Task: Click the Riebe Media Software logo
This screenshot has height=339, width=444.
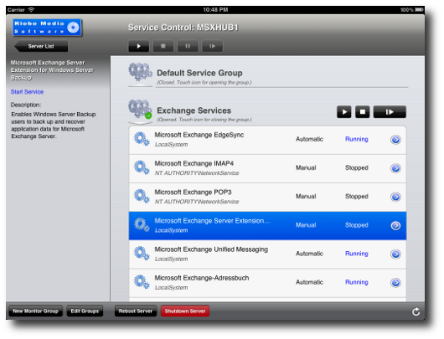Action: point(47,27)
